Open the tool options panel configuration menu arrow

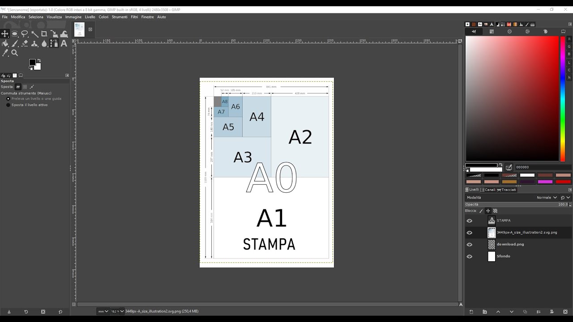pyautogui.click(x=67, y=75)
